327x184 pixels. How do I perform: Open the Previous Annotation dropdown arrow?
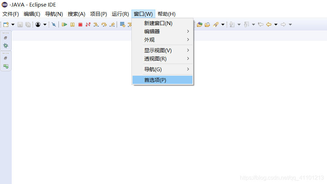click(x=253, y=24)
